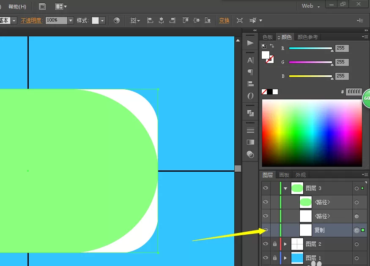Open the Paragraph panel icon
The height and width of the screenshot is (266, 370).
pyautogui.click(x=250, y=72)
